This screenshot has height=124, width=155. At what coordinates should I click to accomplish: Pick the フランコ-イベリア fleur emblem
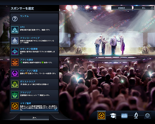(15, 41)
